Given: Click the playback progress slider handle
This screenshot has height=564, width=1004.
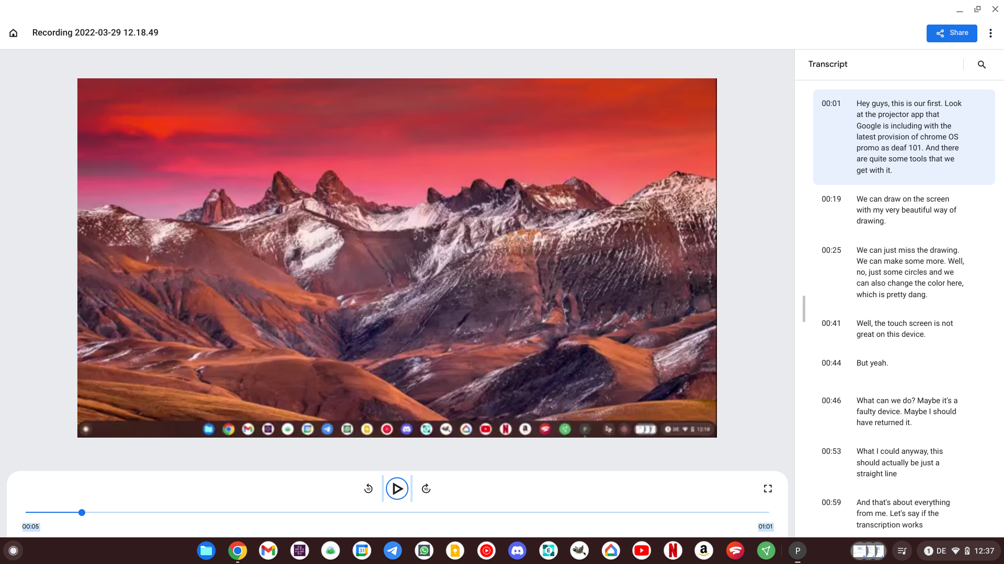Looking at the screenshot, I should (x=82, y=513).
